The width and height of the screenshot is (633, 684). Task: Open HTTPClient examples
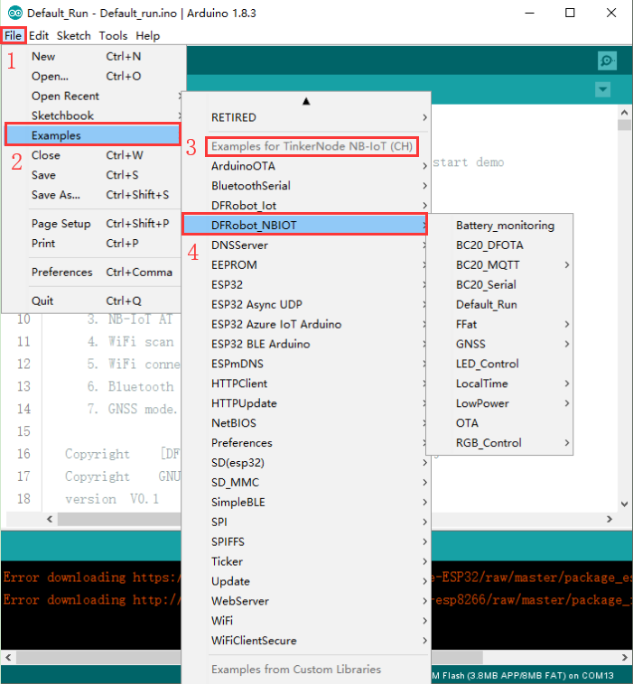[x=306, y=384]
